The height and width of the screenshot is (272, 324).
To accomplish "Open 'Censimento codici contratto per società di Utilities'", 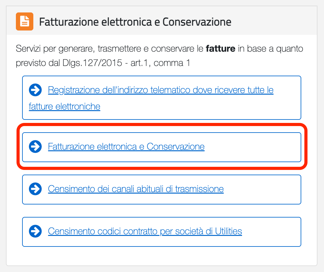I will coord(145,232).
